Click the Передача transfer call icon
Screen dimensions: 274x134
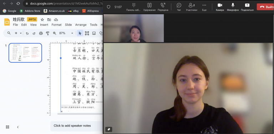(x=163, y=7)
